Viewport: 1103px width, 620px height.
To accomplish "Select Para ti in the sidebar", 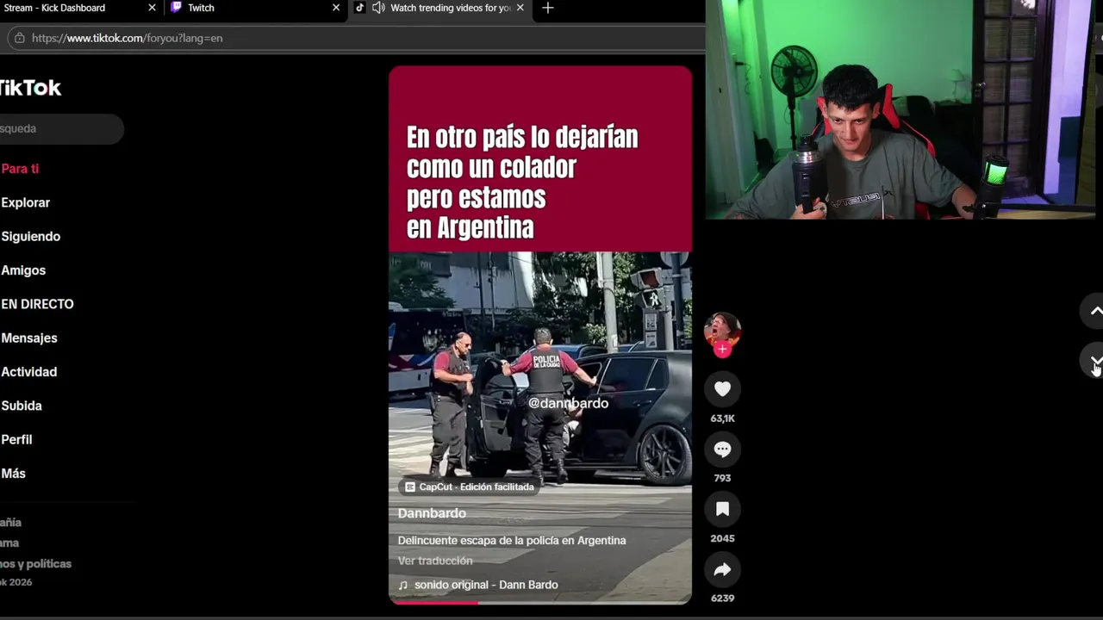I will coord(20,169).
